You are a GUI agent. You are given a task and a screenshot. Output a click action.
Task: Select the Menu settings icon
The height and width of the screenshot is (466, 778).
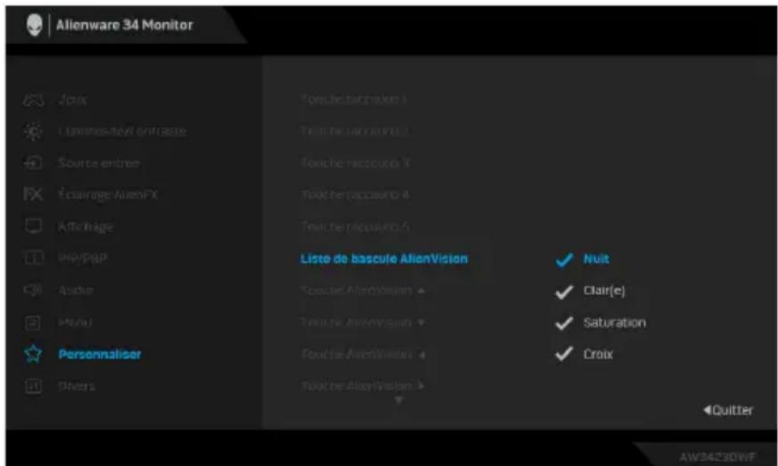(33, 323)
